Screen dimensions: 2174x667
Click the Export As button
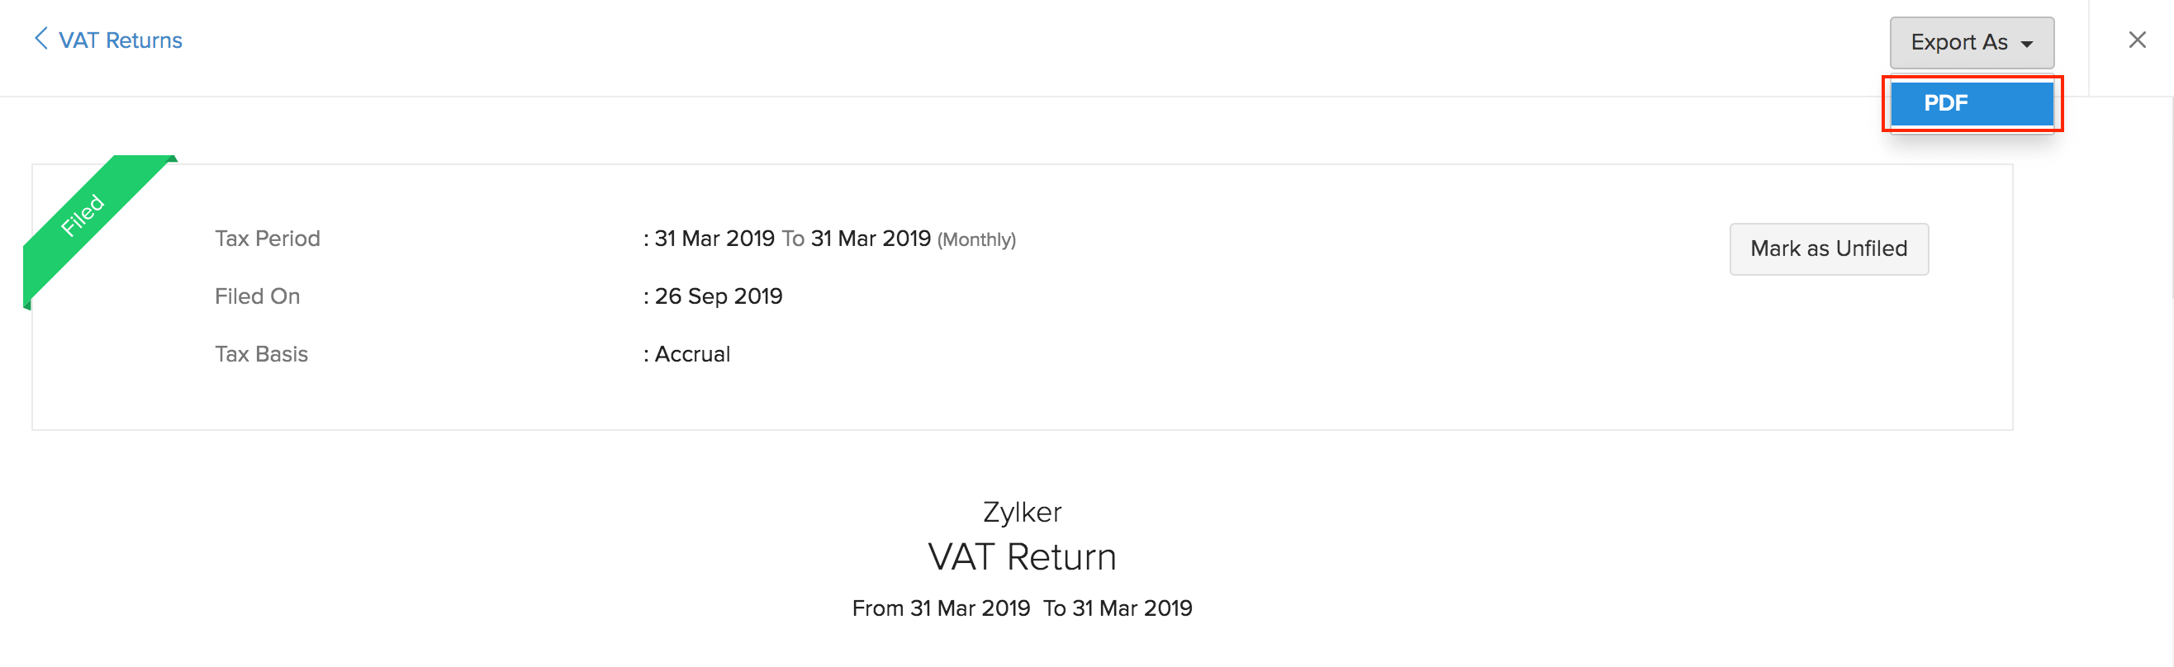pyautogui.click(x=1971, y=42)
